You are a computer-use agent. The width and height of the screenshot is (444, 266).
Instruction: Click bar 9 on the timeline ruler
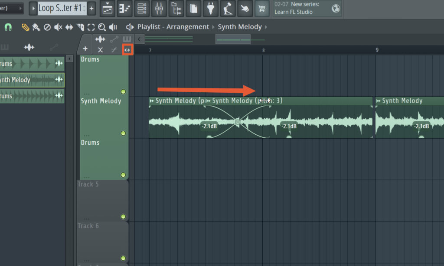pyautogui.click(x=377, y=50)
